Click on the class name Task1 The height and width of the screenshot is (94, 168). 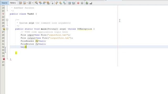click(31, 14)
